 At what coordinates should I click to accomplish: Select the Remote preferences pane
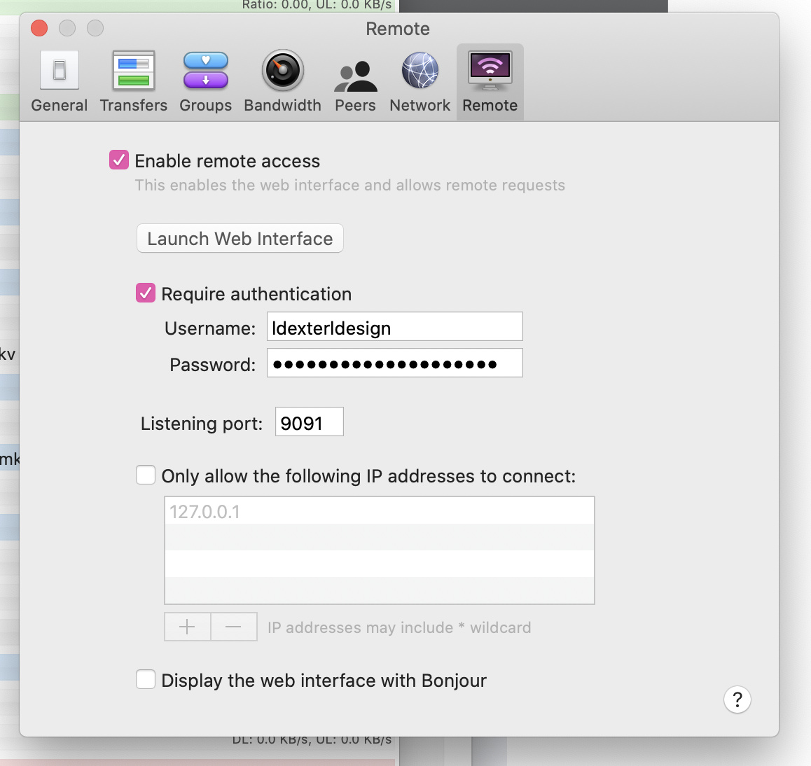coord(490,82)
